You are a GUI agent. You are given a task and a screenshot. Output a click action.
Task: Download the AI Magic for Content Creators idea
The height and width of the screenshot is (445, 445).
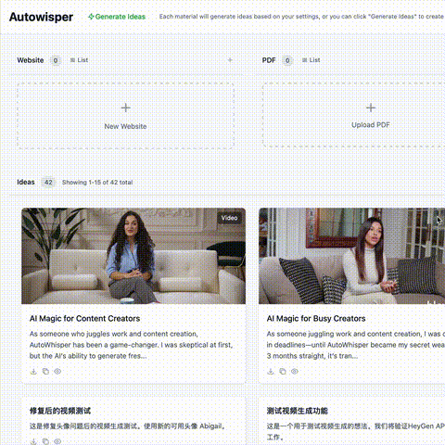coord(33,371)
